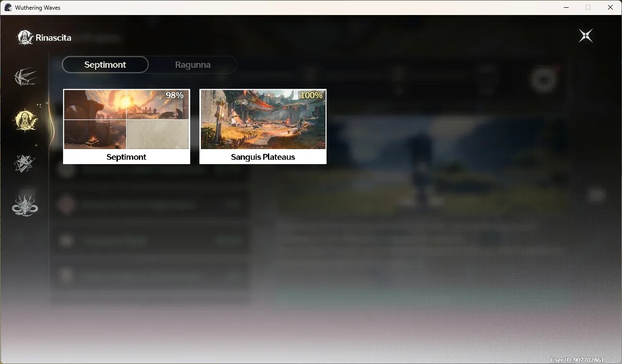
Task: Click the Rinascita logo icon in header
Action: click(25, 37)
